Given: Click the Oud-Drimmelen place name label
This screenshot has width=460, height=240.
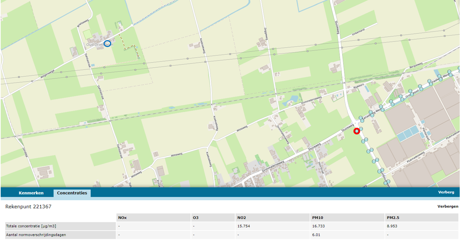Looking at the screenshot, I should tap(99, 44).
